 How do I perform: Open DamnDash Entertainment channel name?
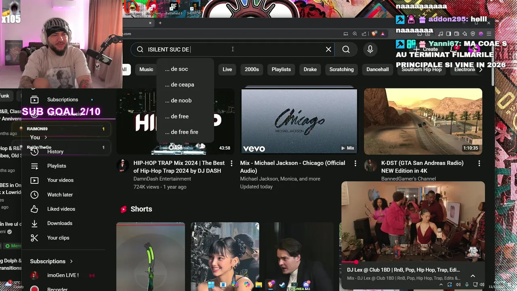pos(162,179)
